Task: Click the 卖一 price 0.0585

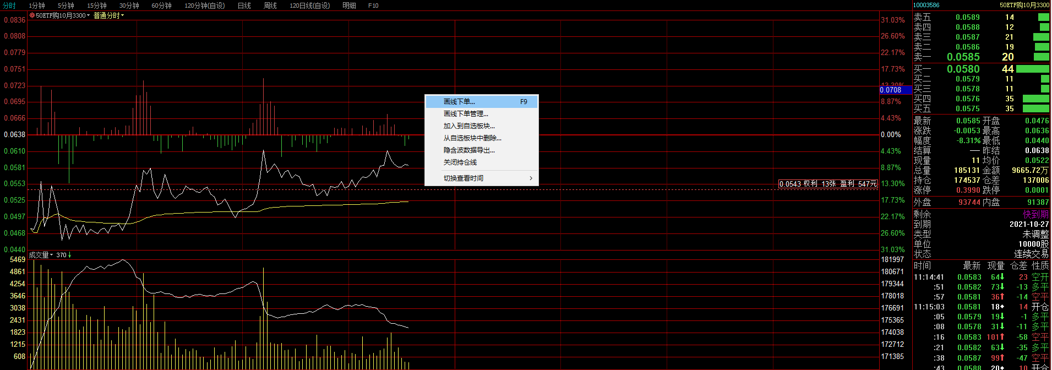Action: (963, 57)
